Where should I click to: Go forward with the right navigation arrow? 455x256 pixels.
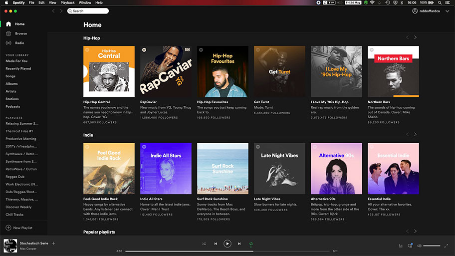[61, 11]
